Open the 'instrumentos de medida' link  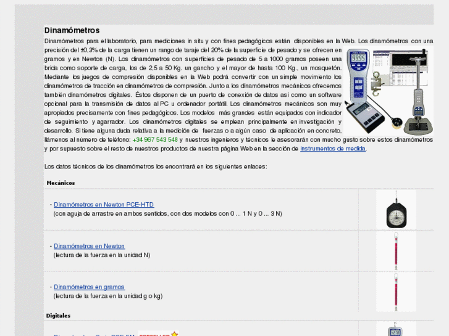coord(333,149)
